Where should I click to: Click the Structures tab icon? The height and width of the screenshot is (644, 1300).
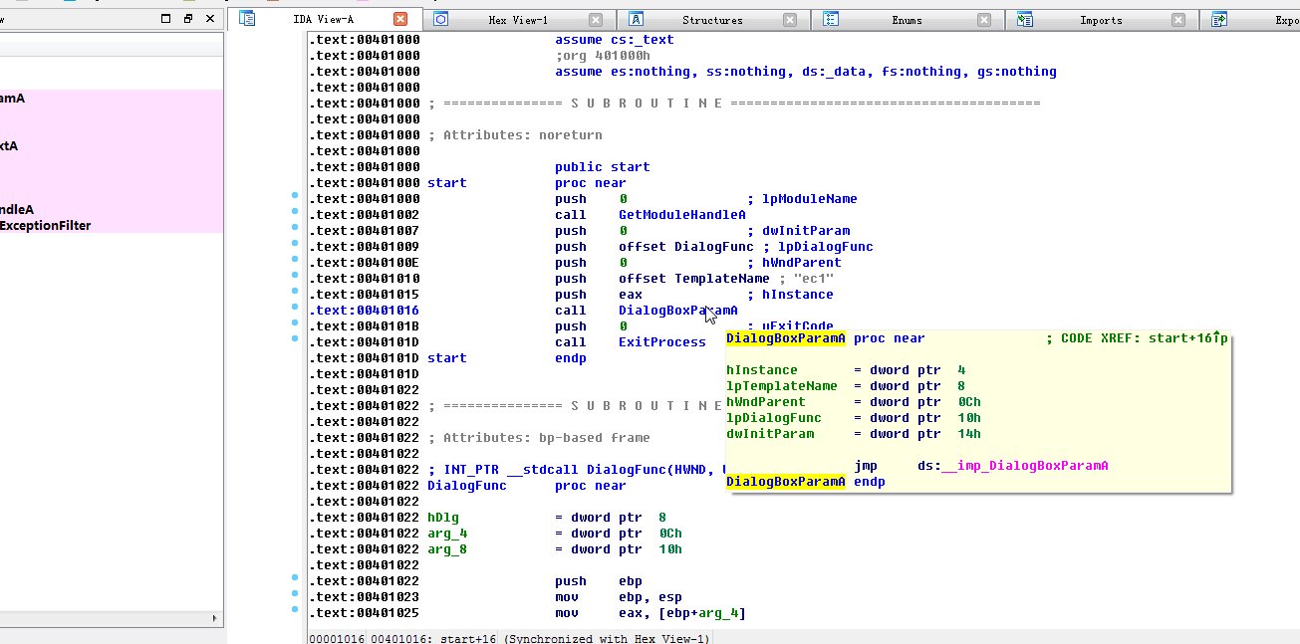pos(636,19)
